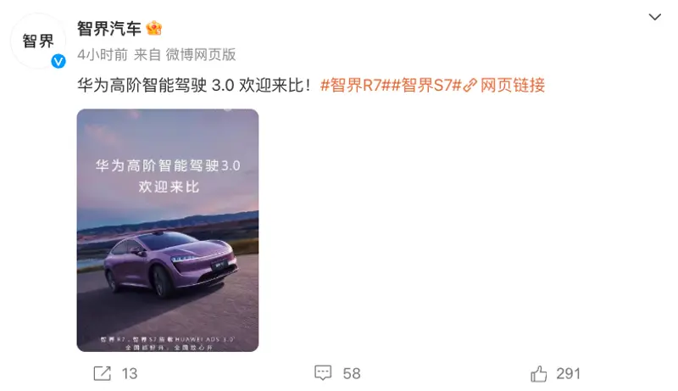
Task: Click the crown membership icon beside username
Action: pos(154,28)
